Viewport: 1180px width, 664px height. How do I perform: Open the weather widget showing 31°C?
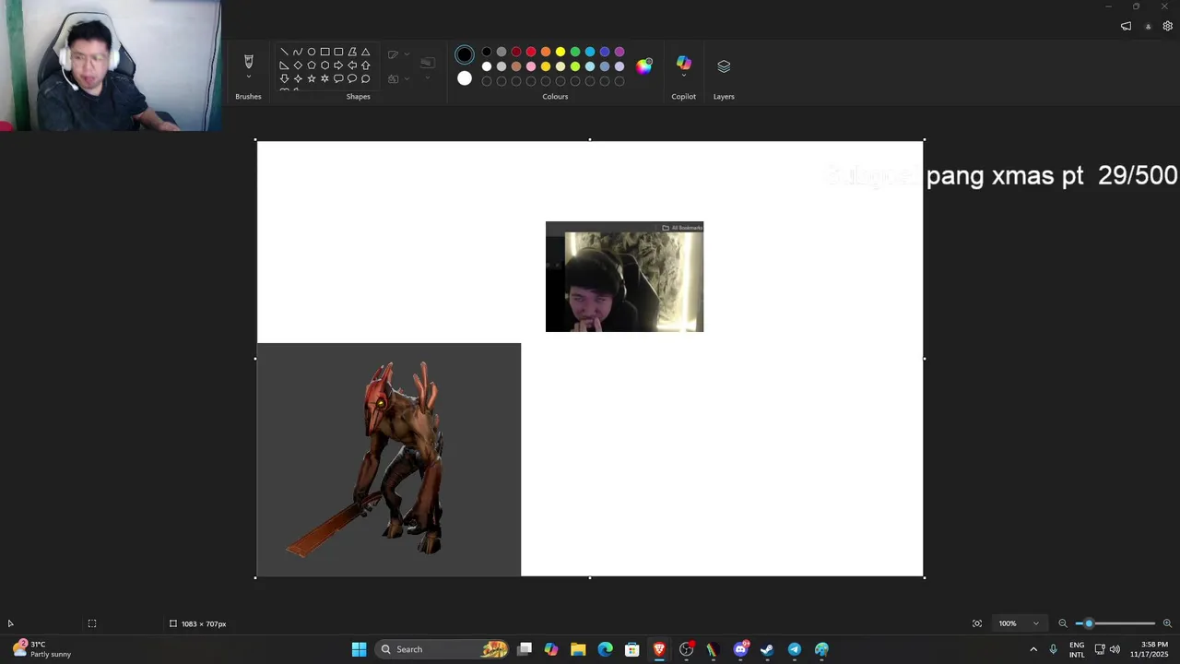41,649
